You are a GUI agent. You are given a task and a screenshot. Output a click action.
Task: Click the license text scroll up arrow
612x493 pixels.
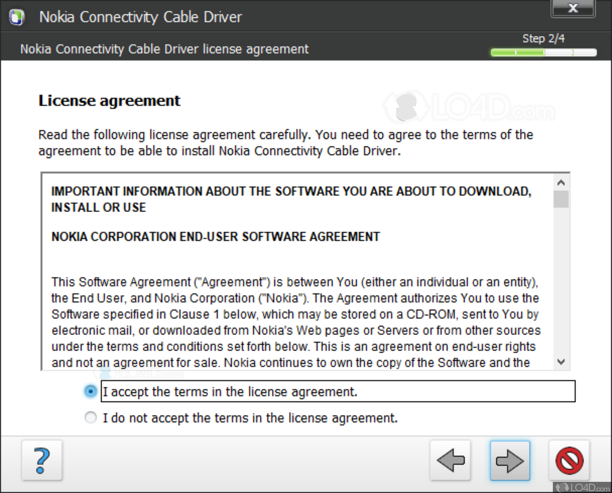pyautogui.click(x=561, y=183)
